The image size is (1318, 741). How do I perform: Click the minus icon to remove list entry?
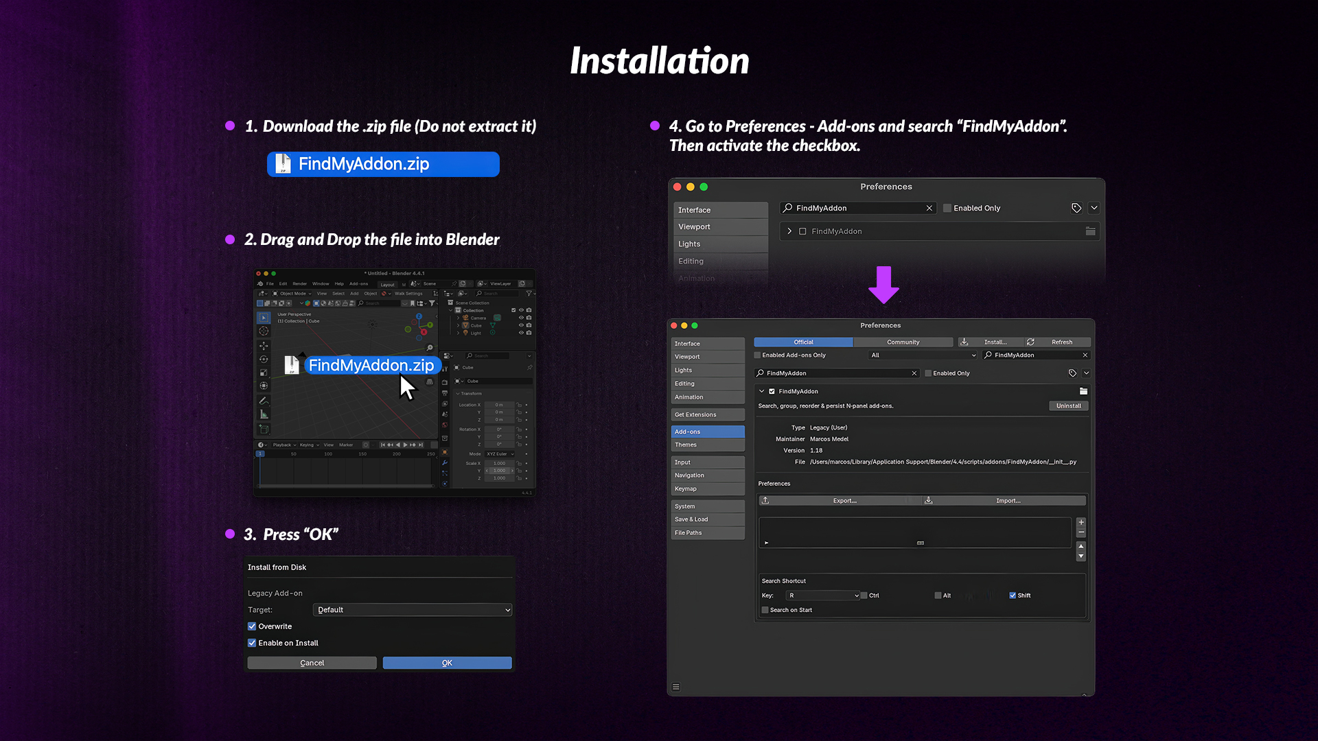[x=1081, y=532]
